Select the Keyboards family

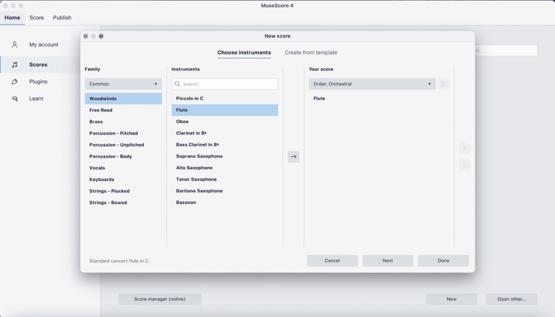coord(123,180)
